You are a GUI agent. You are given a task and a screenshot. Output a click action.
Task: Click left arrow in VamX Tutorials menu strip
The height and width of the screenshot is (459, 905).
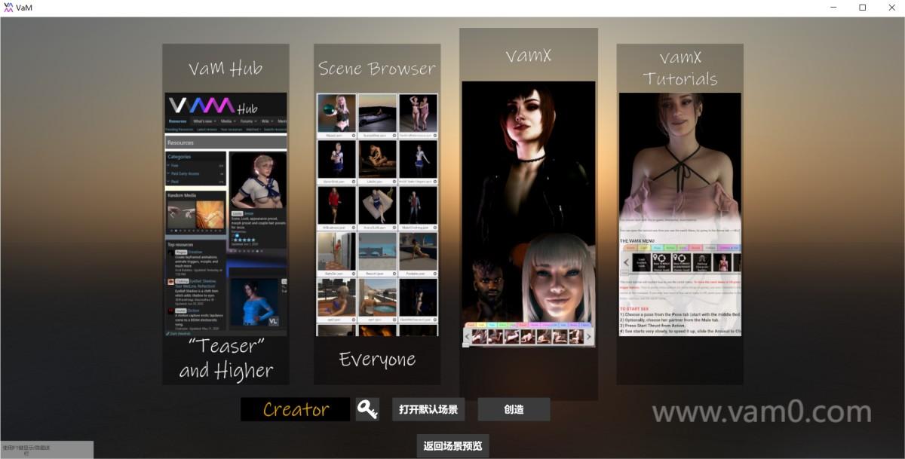click(x=625, y=263)
